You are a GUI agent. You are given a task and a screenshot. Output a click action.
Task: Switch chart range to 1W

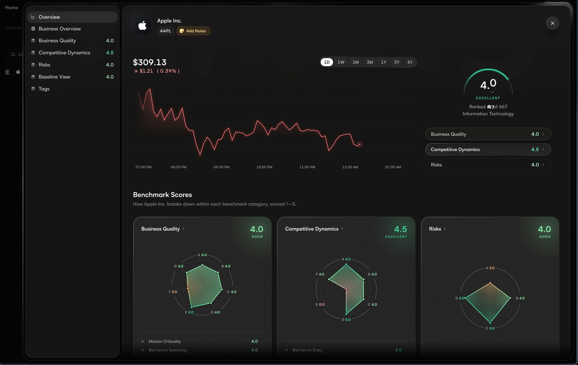341,62
